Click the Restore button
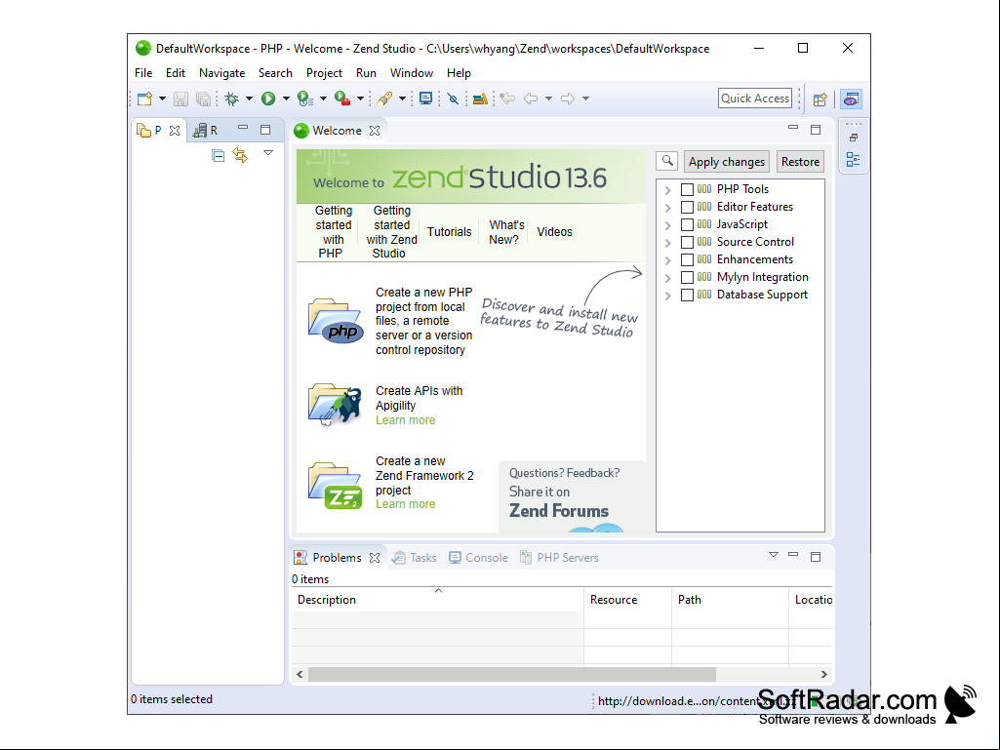The height and width of the screenshot is (750, 1000). point(800,162)
